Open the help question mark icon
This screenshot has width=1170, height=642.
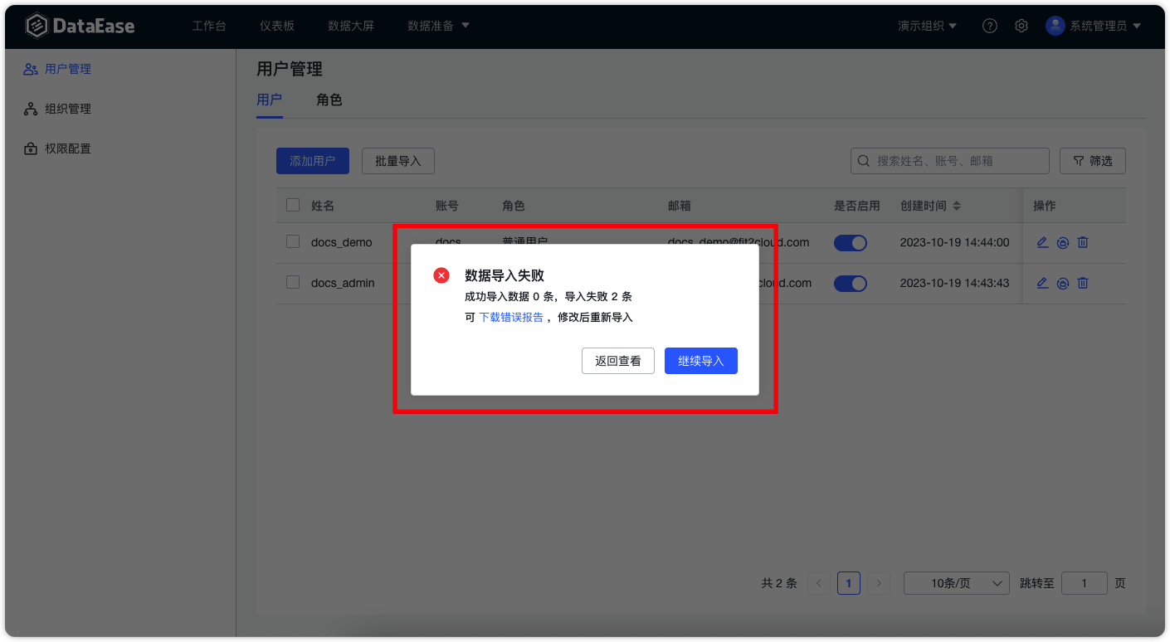(990, 26)
